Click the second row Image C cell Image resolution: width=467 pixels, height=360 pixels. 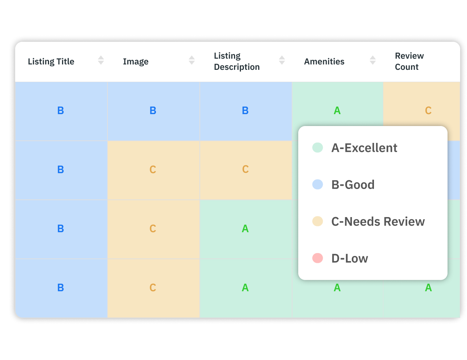pos(154,170)
